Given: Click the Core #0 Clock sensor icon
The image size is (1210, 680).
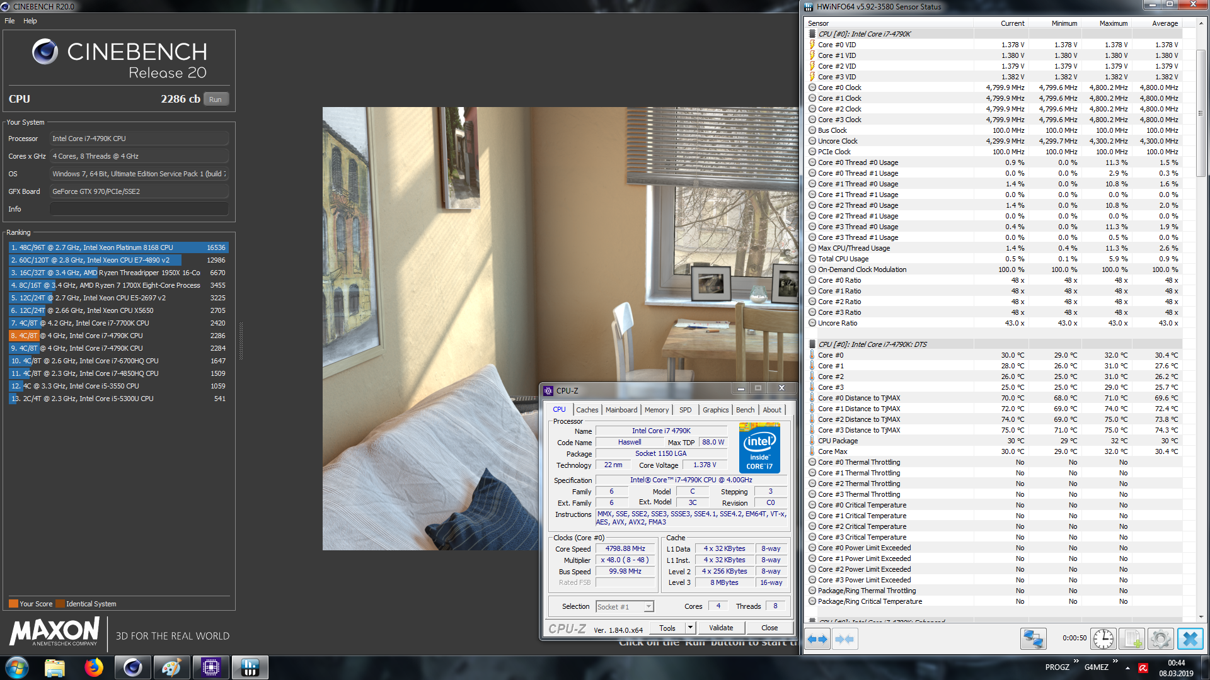Looking at the screenshot, I should 812,88.
